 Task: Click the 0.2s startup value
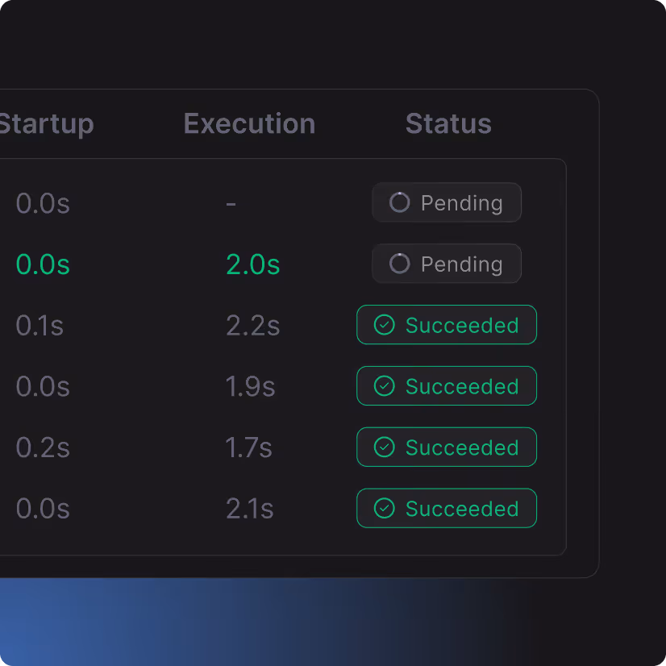pyautogui.click(x=43, y=447)
